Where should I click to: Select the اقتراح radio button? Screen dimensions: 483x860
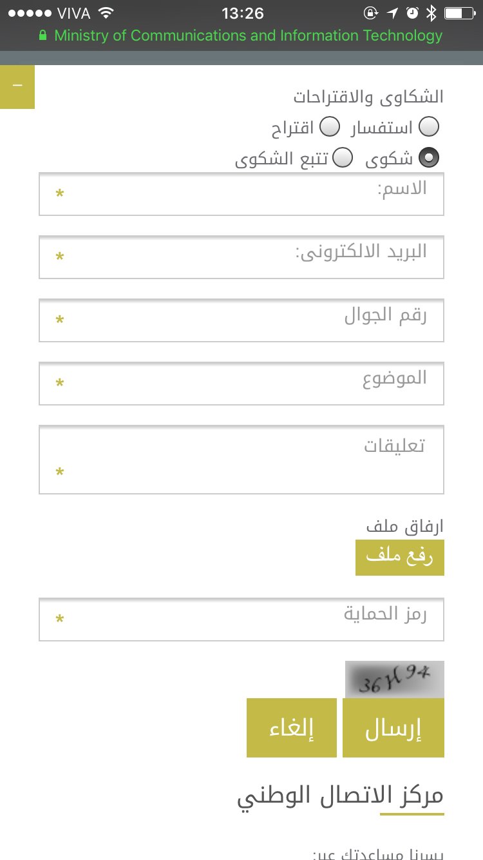pyautogui.click(x=330, y=127)
